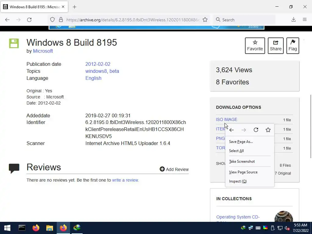The width and height of the screenshot is (312, 234).
Task: Open the first Firefox taskbar icon
Action: (36, 228)
